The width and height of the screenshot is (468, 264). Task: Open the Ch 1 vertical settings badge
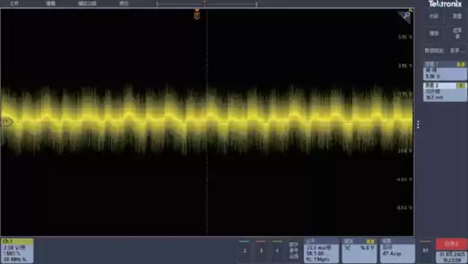point(17,251)
